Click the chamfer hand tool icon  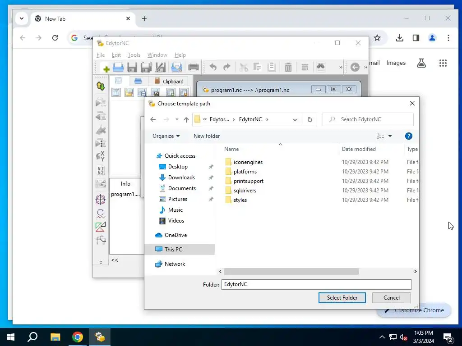[101, 240]
